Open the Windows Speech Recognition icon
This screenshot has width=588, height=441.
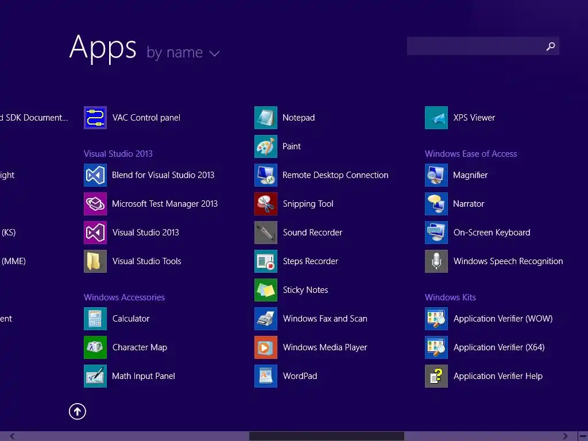point(436,261)
